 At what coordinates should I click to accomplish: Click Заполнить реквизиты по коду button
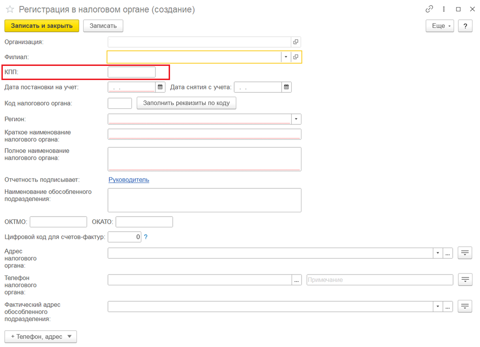(x=186, y=103)
